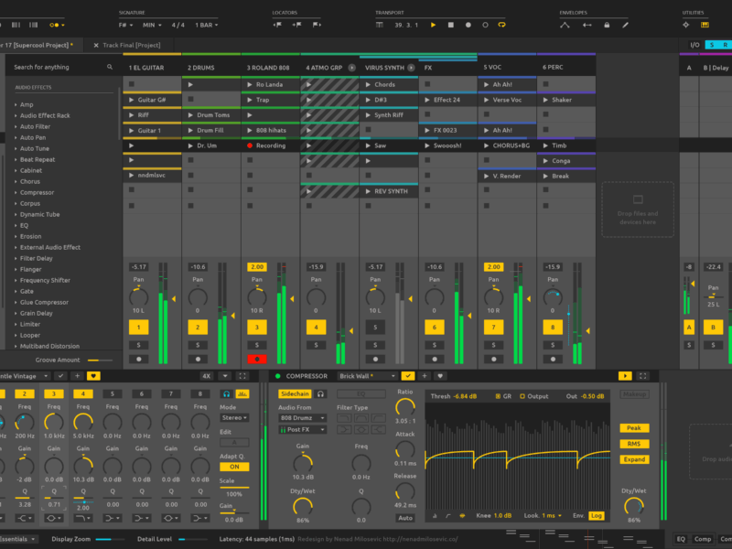The width and height of the screenshot is (732, 549).
Task: Open the I/O section tab
Action: 694,45
